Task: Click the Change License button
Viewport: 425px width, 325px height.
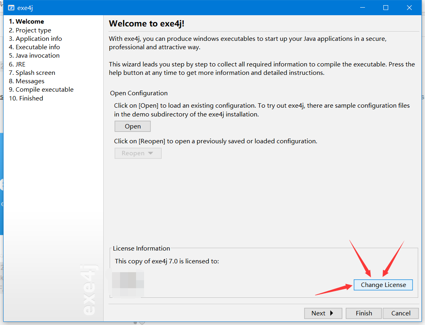Action: 383,285
